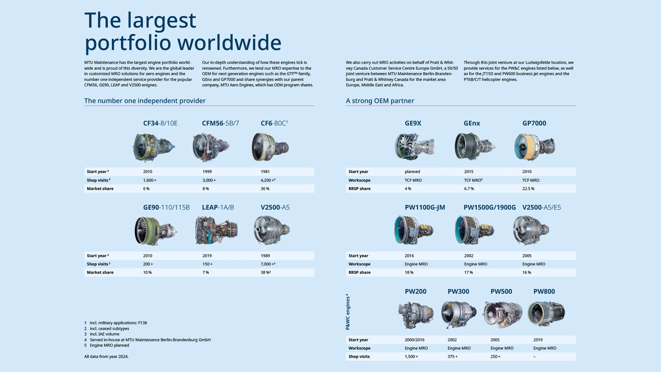Click the LEAP-1A/B engine image
The image size is (661, 372).
coord(216,231)
